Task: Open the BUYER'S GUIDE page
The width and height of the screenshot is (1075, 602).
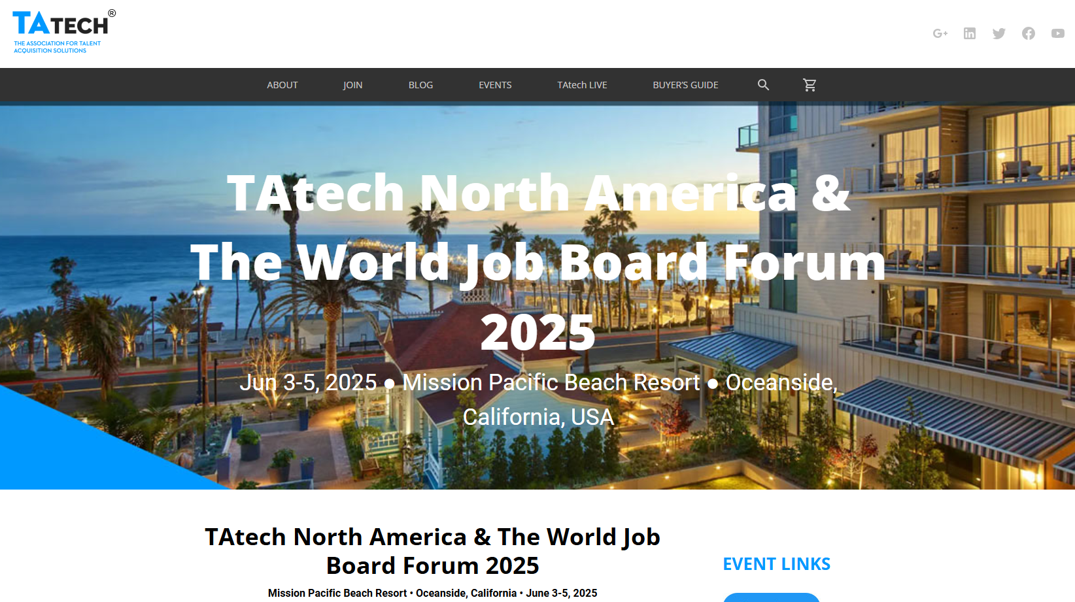Action: click(685, 85)
